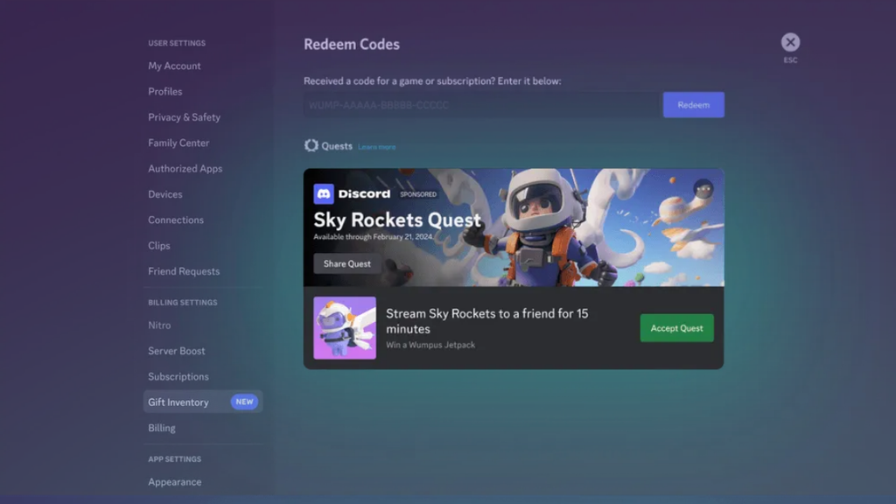Click the Redeem button
Screen dimensions: 896x504
(693, 105)
